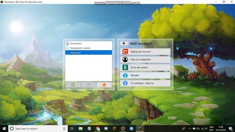Open Bandicam red record taskbar icon
This screenshot has height=132, width=235.
pos(123,129)
